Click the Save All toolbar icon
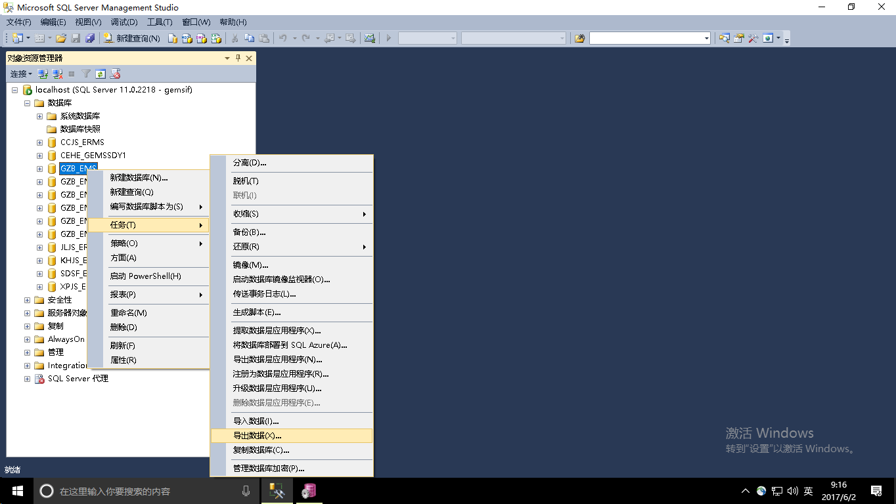Viewport: 896px width, 504px height. coord(90,38)
